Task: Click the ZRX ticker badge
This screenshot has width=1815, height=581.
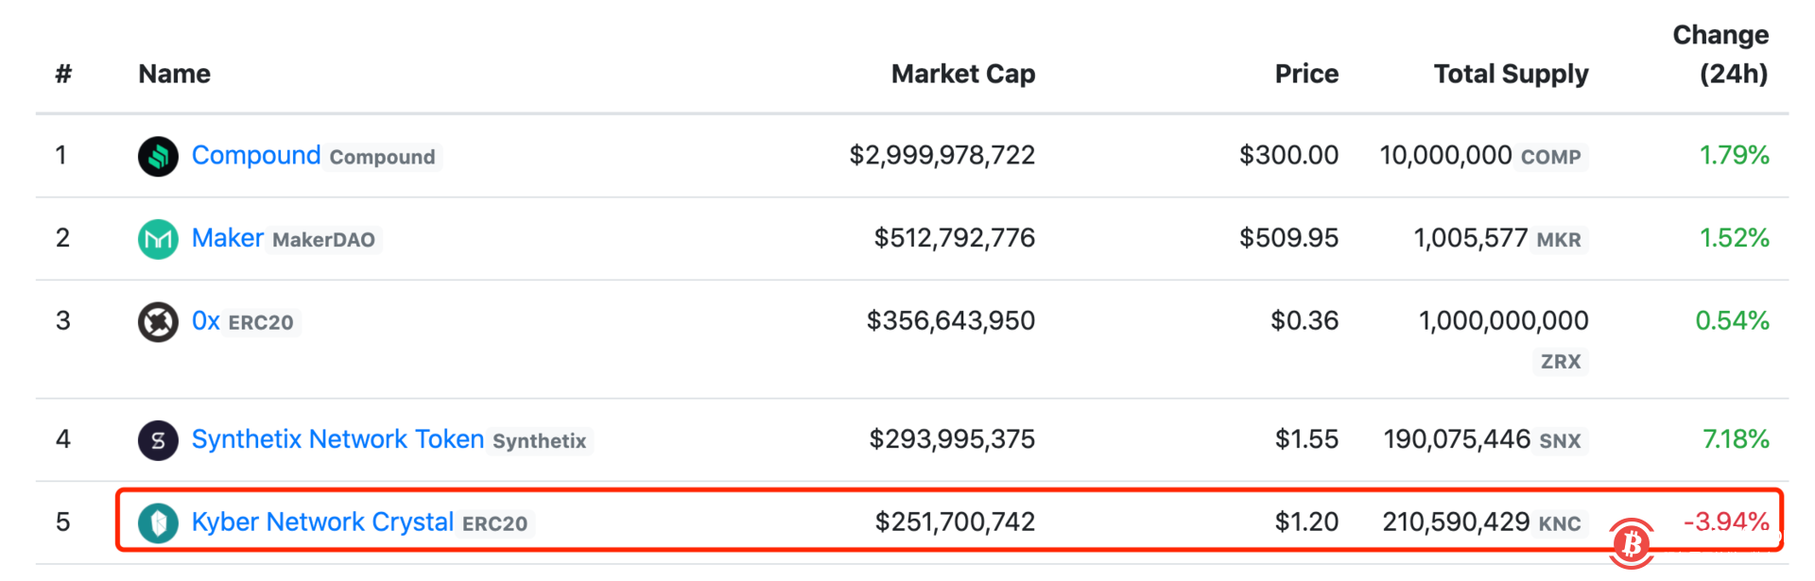Action: pyautogui.click(x=1560, y=362)
